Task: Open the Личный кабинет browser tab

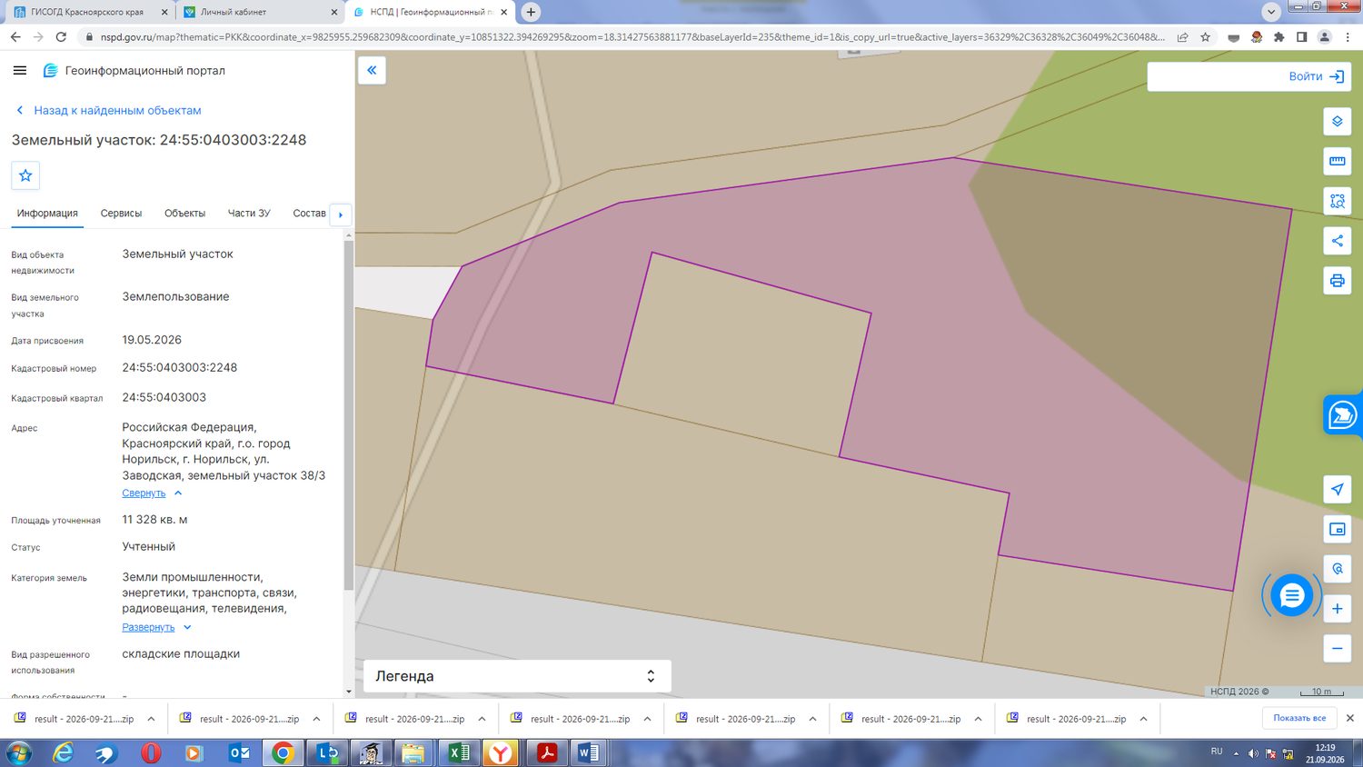Action: pos(260,12)
